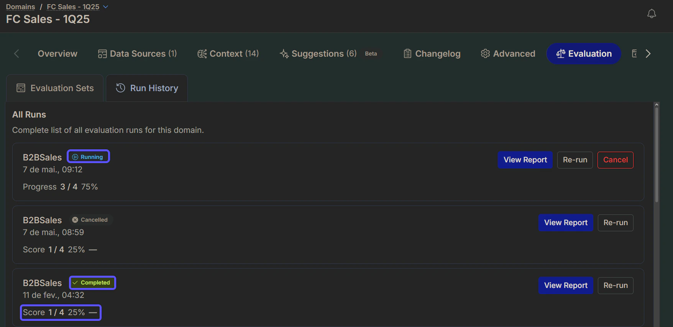Expand the FC Sales - 1Q25 breadcrumb dropdown
The image size is (673, 327).
click(x=106, y=7)
